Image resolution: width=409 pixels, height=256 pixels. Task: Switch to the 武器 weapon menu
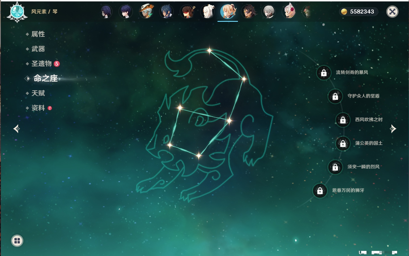(x=38, y=49)
